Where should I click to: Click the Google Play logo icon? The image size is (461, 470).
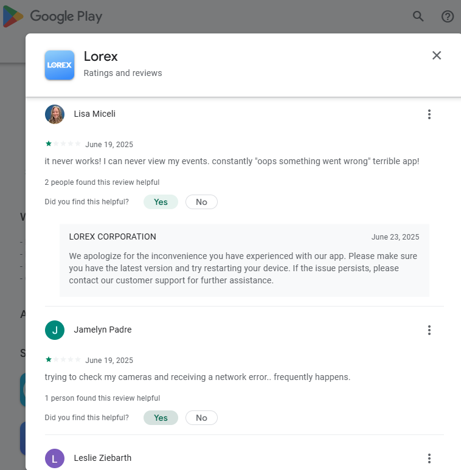[x=13, y=16]
